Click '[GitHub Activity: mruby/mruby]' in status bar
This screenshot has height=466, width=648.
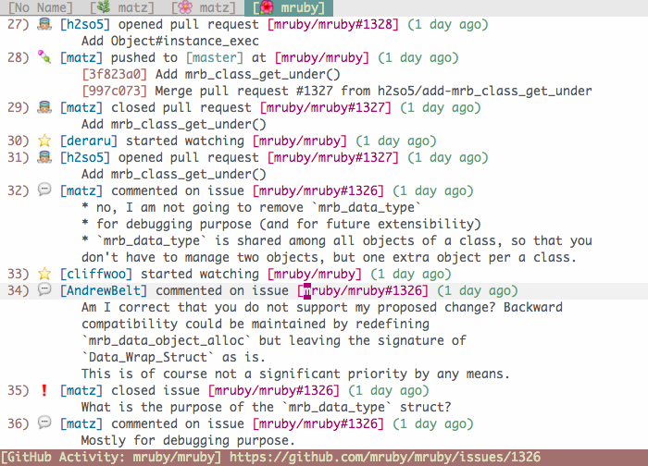pyautogui.click(x=111, y=458)
